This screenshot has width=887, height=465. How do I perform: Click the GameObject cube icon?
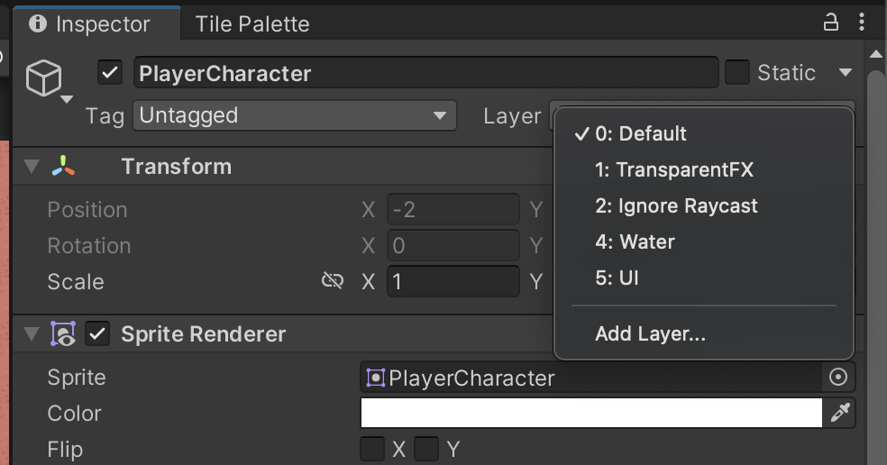[x=43, y=79]
